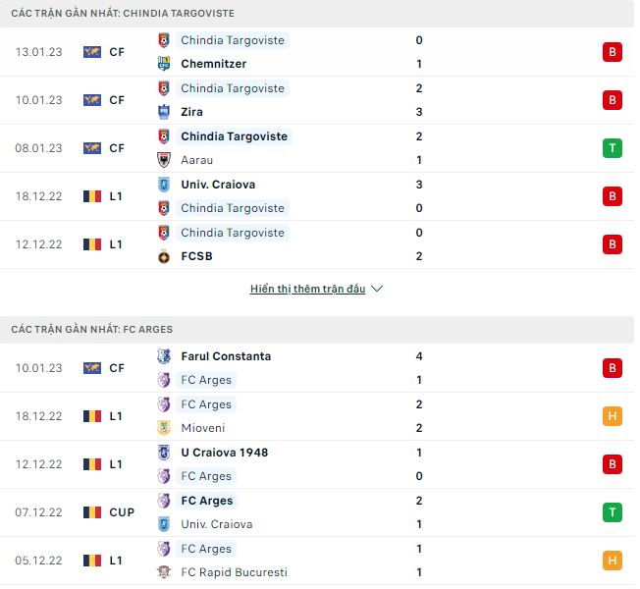The height and width of the screenshot is (589, 640).
Task: Click the Chemnitzer team crest icon
Action: pyautogui.click(x=164, y=64)
